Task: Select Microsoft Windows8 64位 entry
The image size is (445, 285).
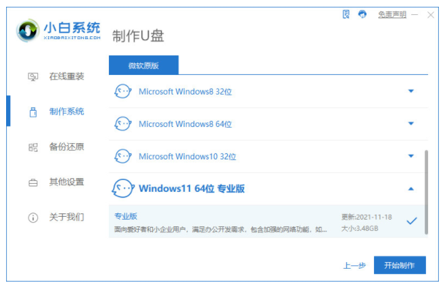Action: point(185,124)
